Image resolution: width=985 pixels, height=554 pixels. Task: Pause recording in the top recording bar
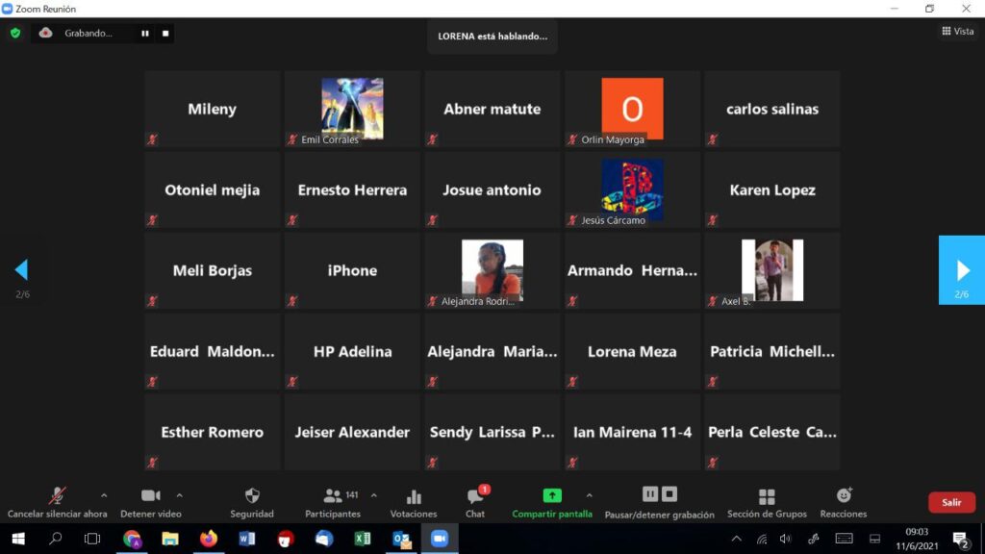point(145,33)
